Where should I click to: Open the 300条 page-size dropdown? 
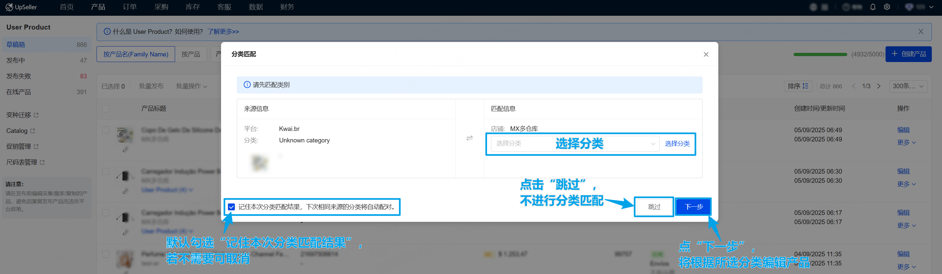908,86
